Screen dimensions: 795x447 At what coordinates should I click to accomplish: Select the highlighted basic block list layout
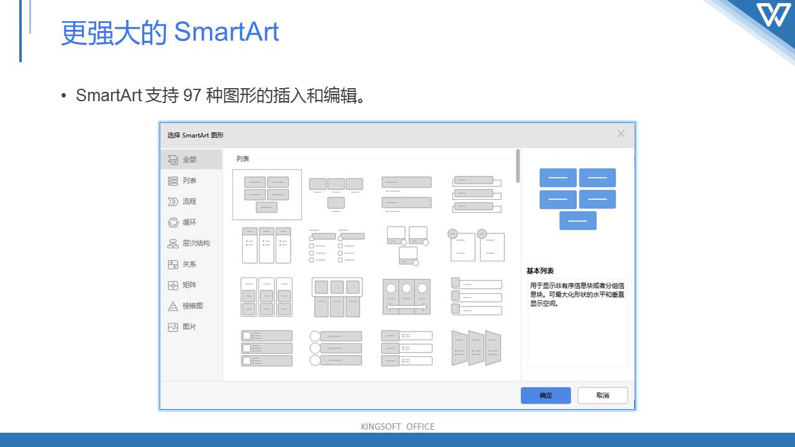[267, 194]
